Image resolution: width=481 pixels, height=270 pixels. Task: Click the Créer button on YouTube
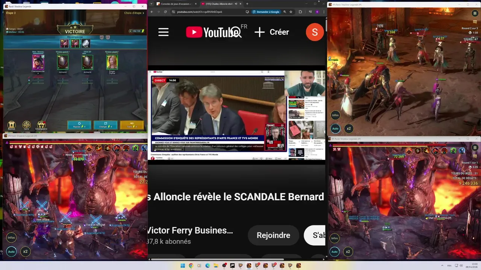[271, 32]
